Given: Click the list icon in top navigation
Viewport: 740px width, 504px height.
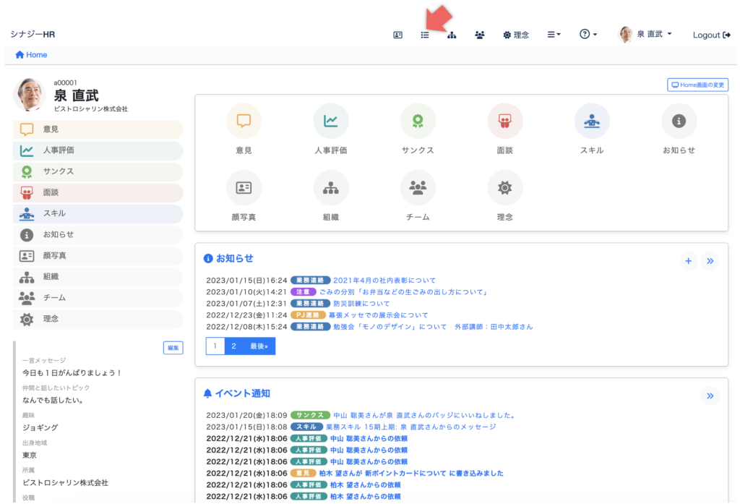Looking at the screenshot, I should tap(425, 35).
